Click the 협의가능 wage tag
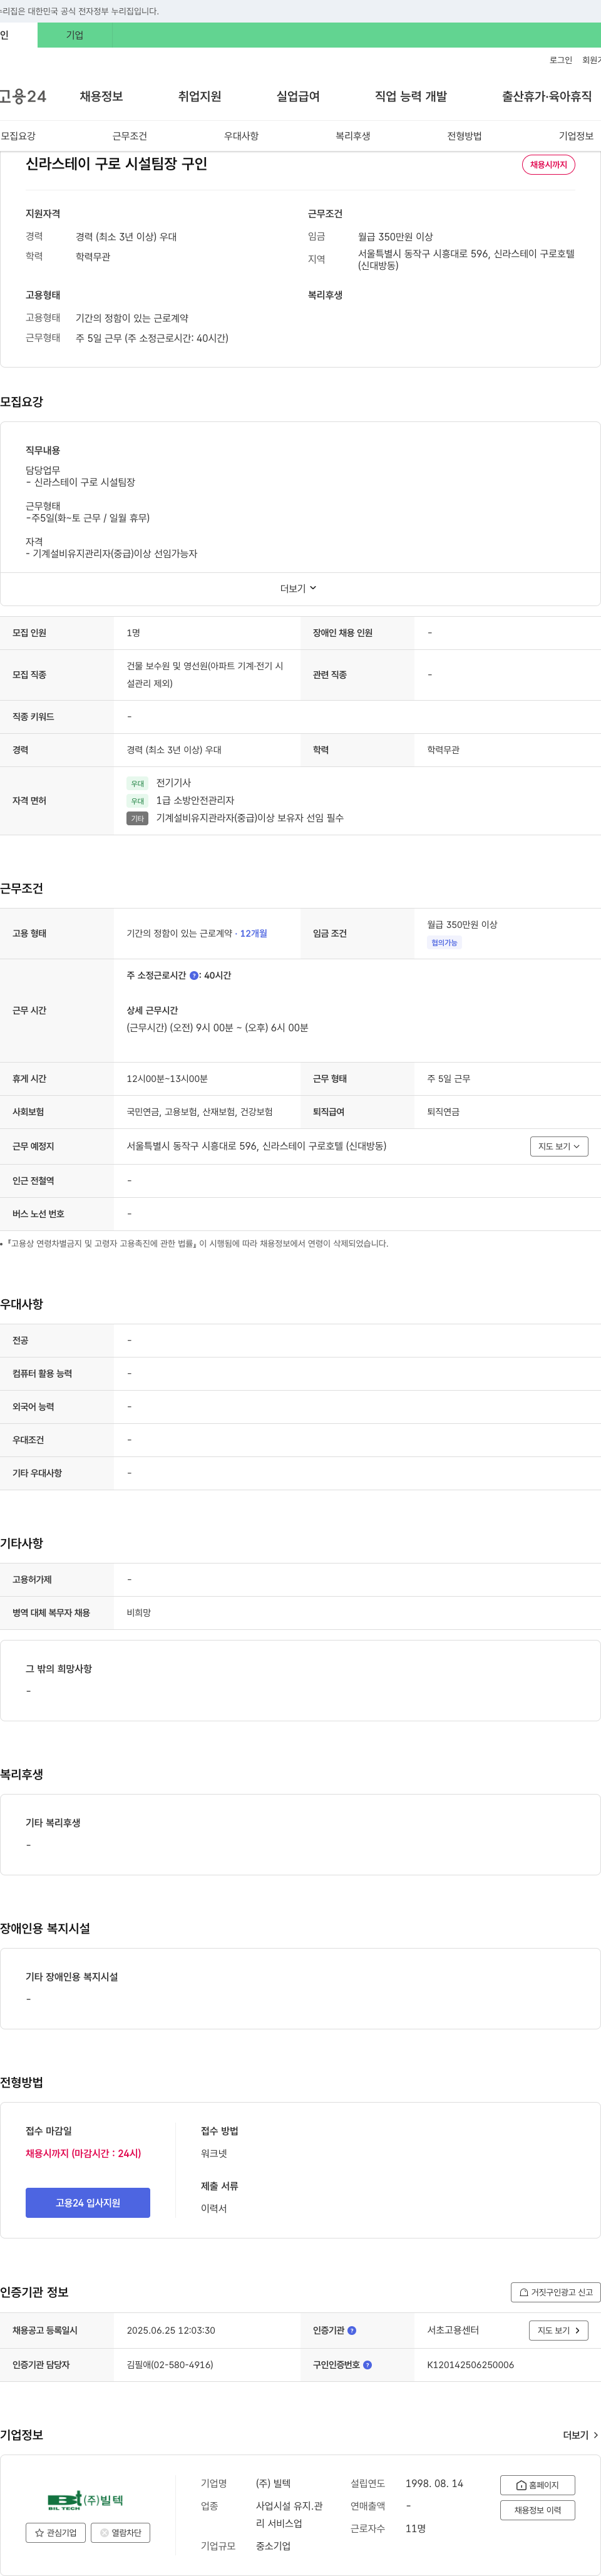The height and width of the screenshot is (2576, 601). click(x=444, y=943)
